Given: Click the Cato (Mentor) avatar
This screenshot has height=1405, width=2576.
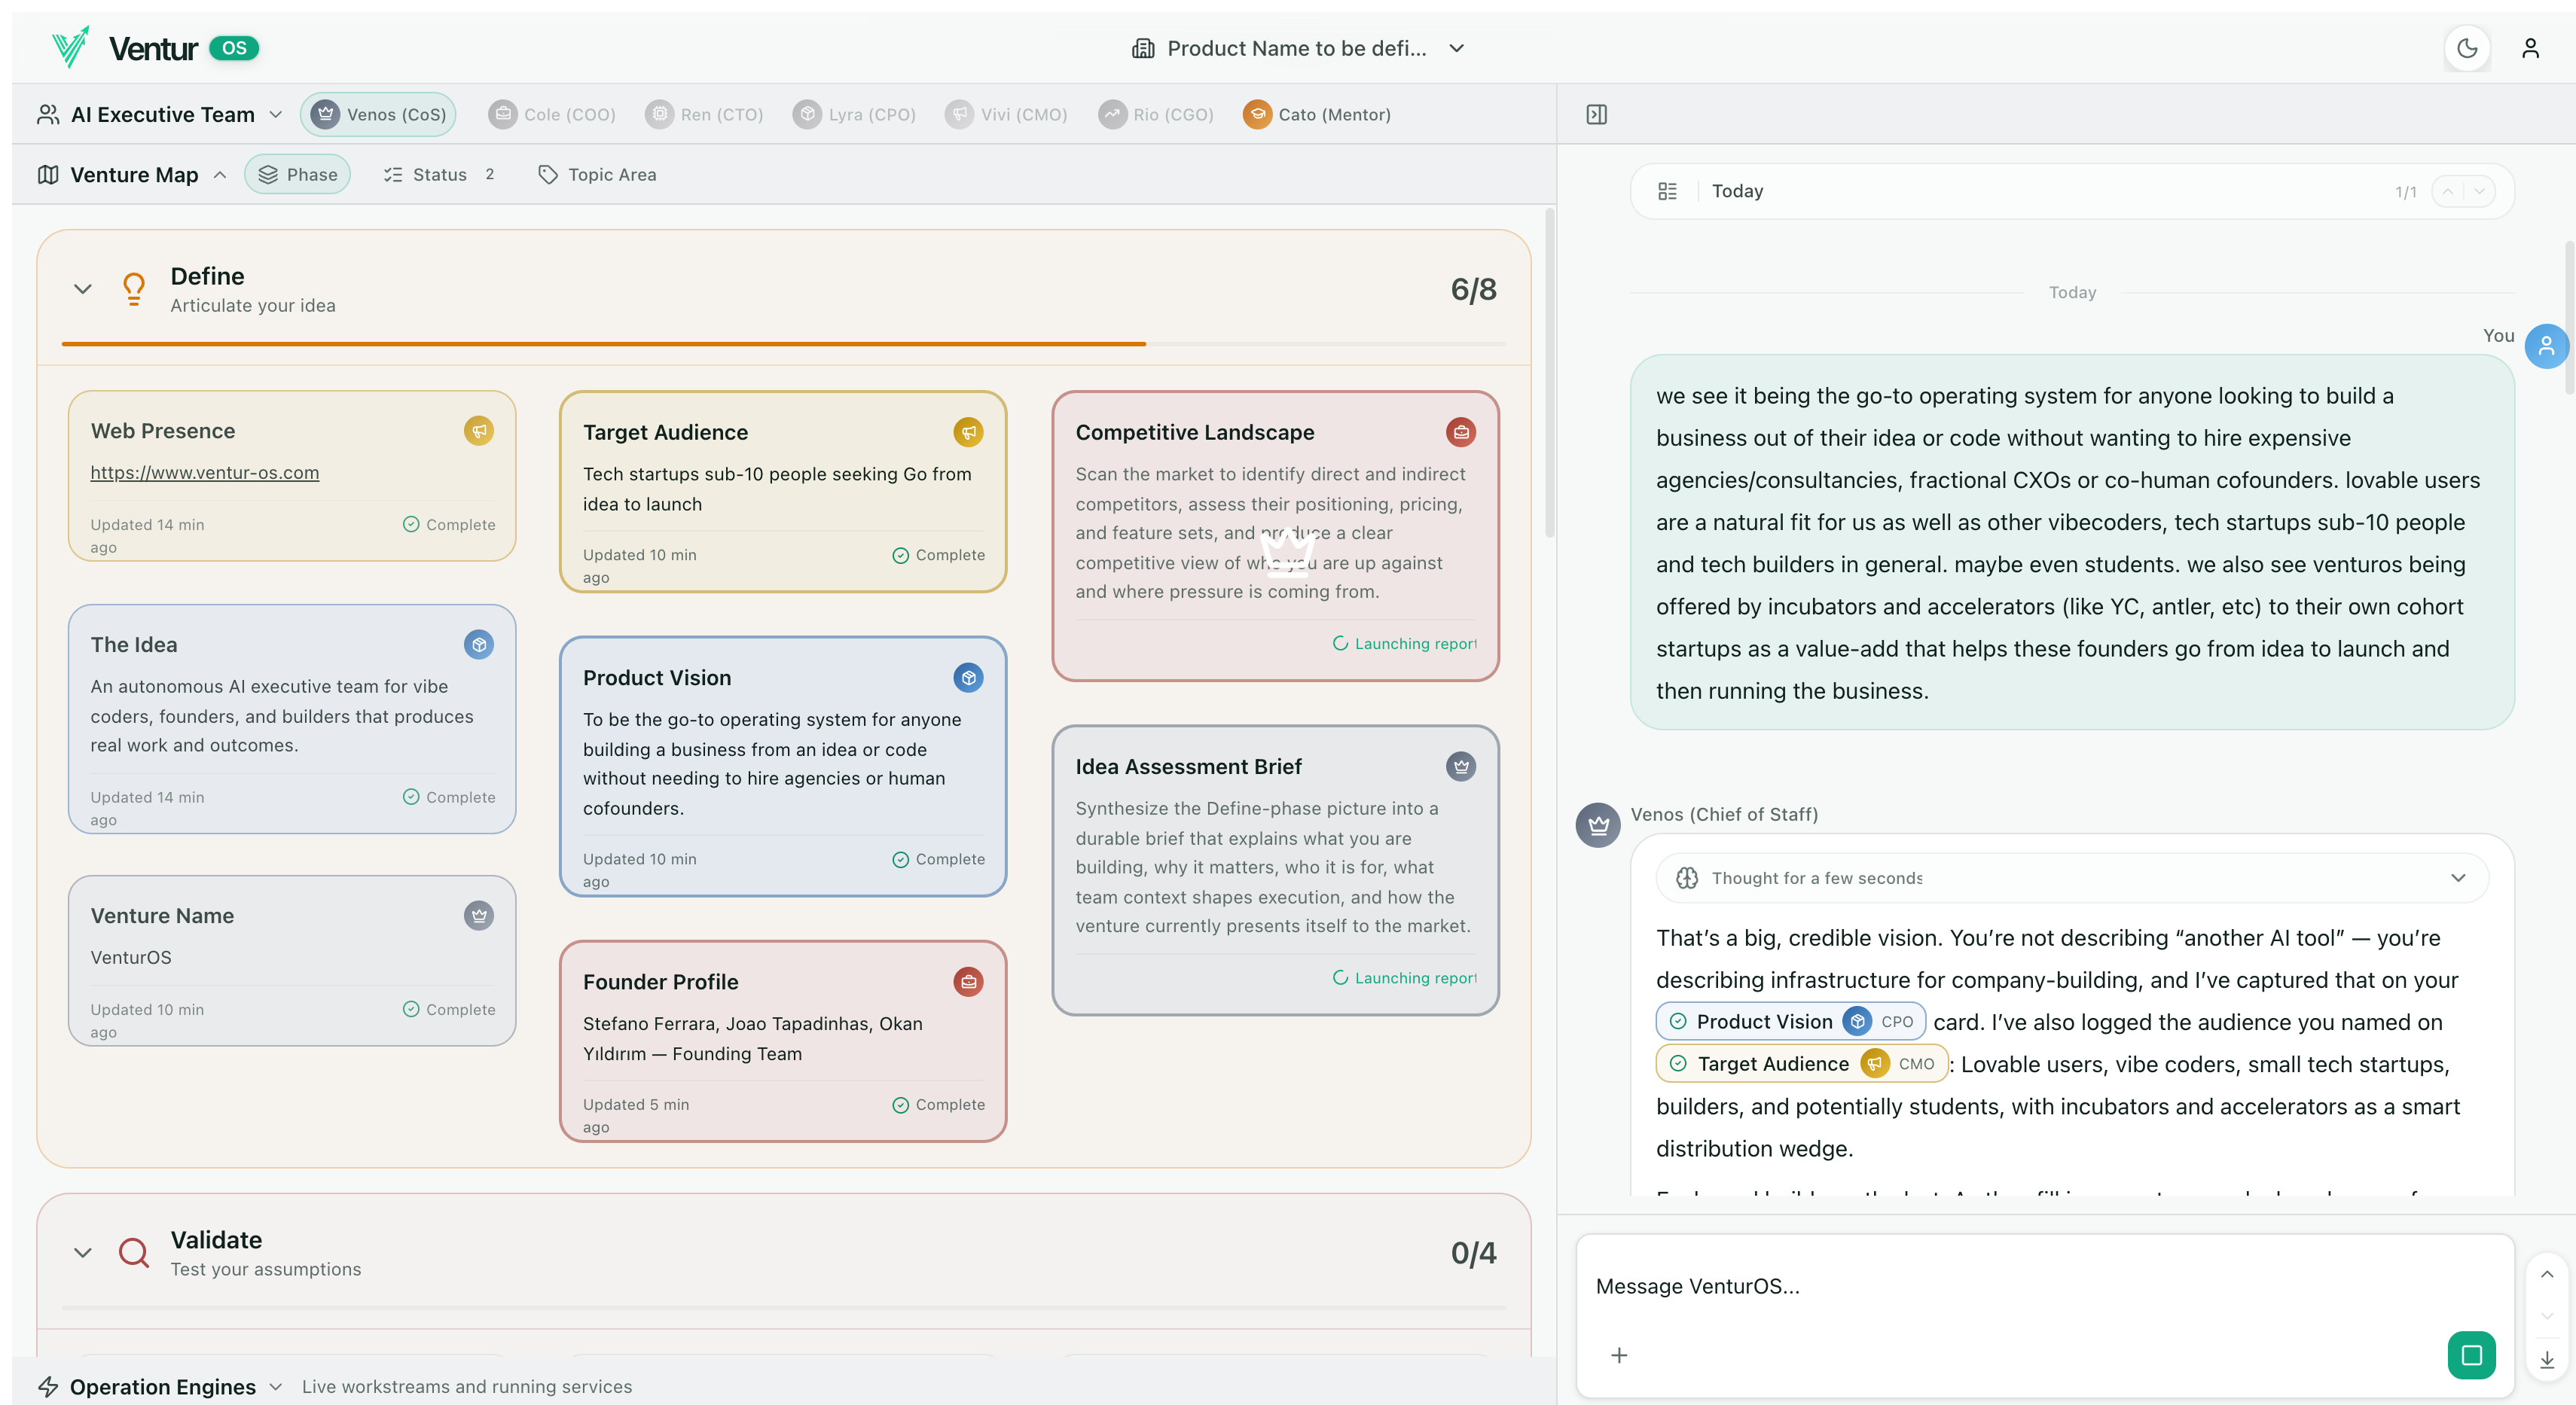Looking at the screenshot, I should 1257,114.
